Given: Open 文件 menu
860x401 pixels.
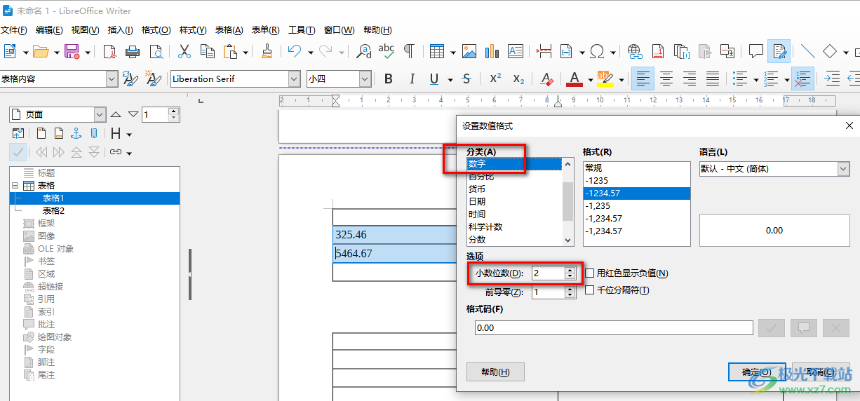Looking at the screenshot, I should pos(14,30).
